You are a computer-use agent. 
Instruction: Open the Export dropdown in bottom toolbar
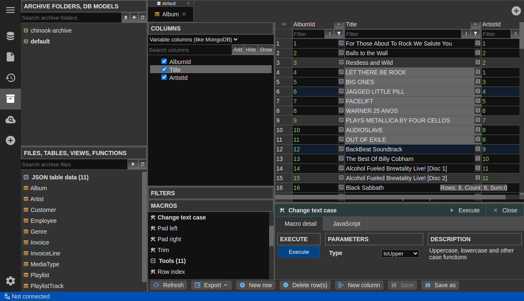tap(211, 285)
